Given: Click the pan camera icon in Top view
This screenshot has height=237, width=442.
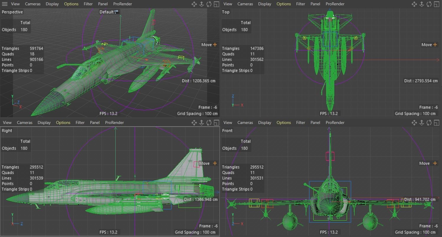Looking at the screenshot, I should click(414, 4).
